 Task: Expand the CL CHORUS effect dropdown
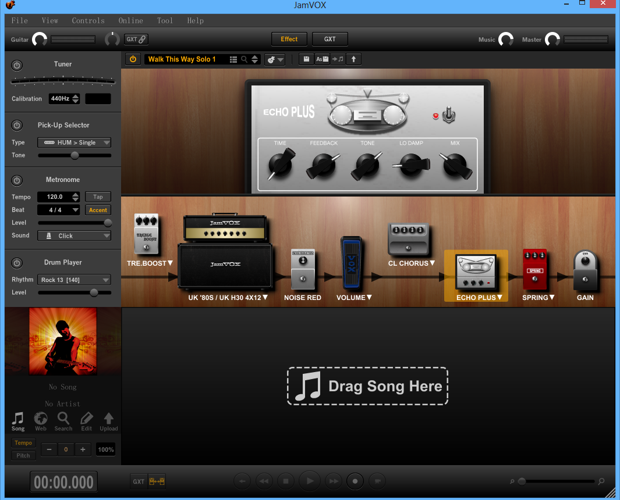pos(432,263)
